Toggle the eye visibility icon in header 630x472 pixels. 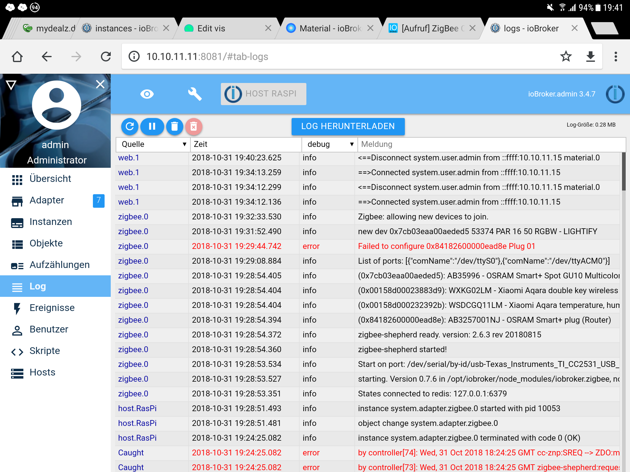147,94
